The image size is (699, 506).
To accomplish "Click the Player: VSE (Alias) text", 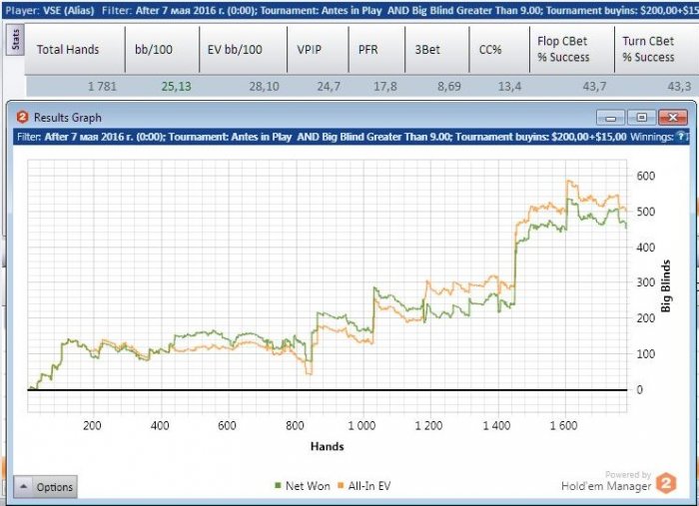I will point(50,10).
